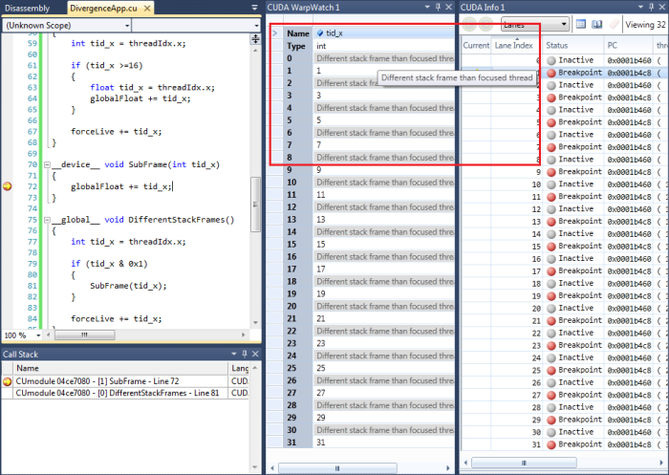Collapse the SubFrame function code block
The height and width of the screenshot is (475, 669).
[x=45, y=165]
